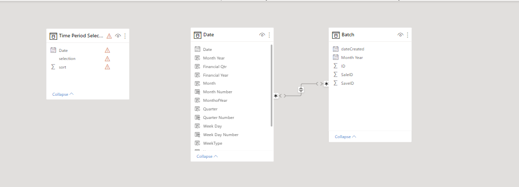This screenshot has height=187, width=519.
Task: Toggle visibility of Batch table
Action: click(400, 35)
